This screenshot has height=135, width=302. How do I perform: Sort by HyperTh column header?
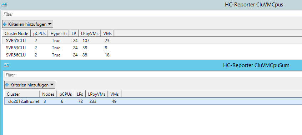click(59, 34)
